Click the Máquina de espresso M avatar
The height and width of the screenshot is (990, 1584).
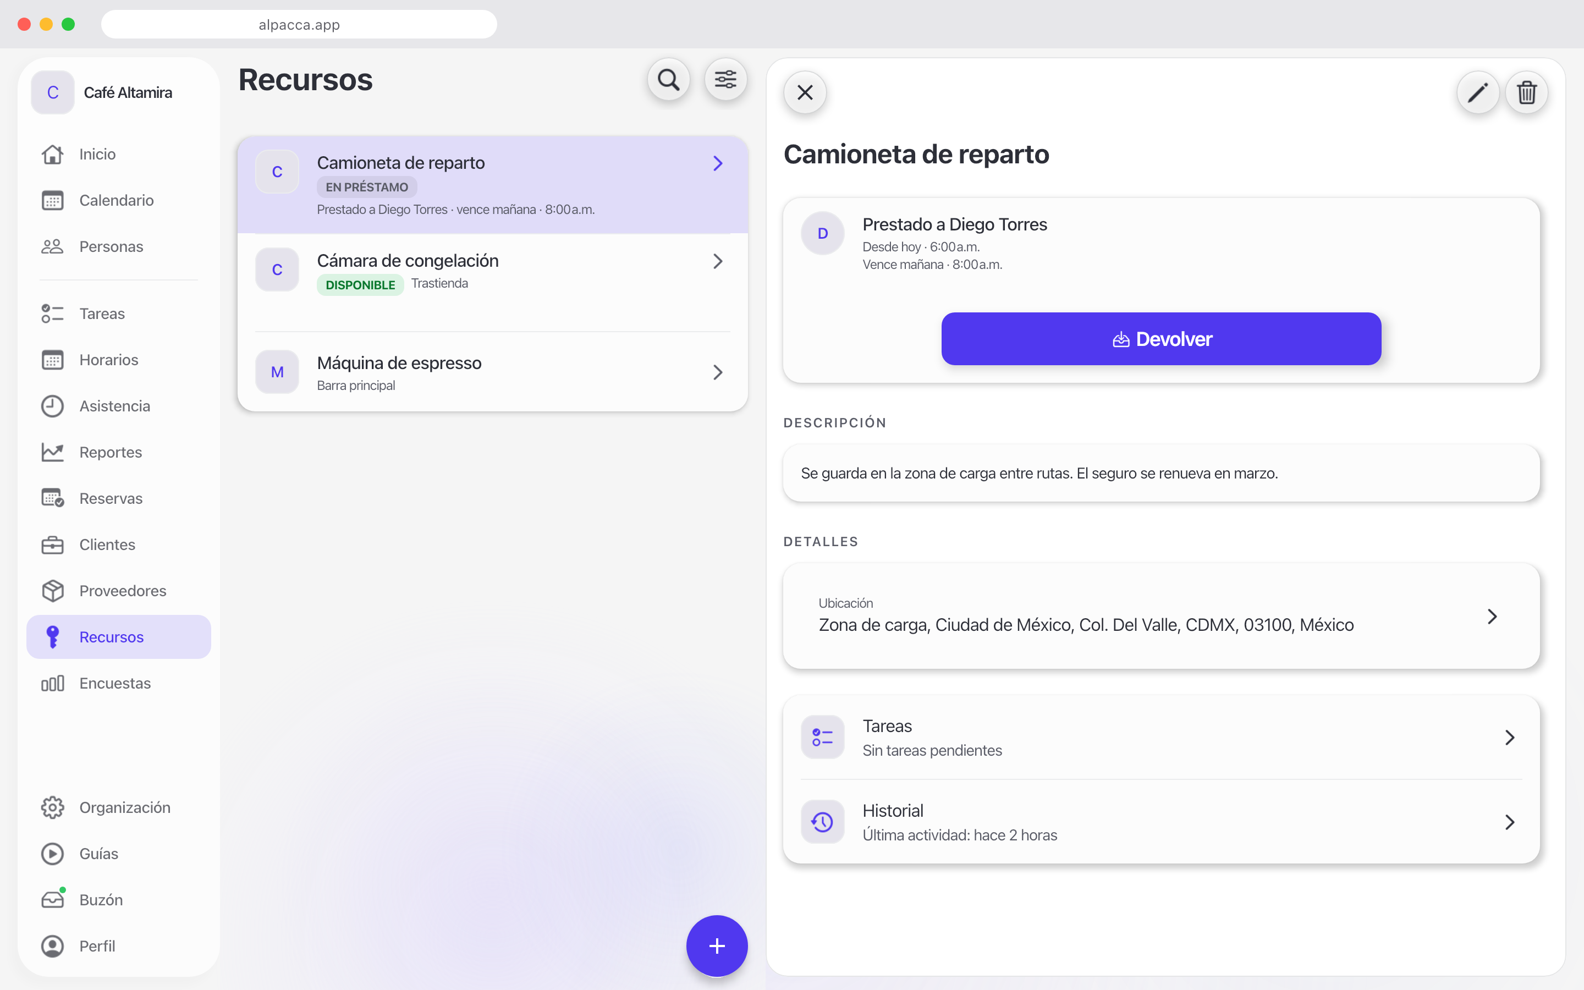(277, 372)
